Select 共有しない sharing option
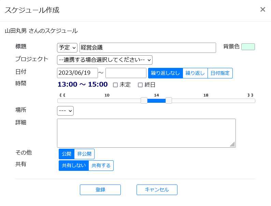 (74, 166)
